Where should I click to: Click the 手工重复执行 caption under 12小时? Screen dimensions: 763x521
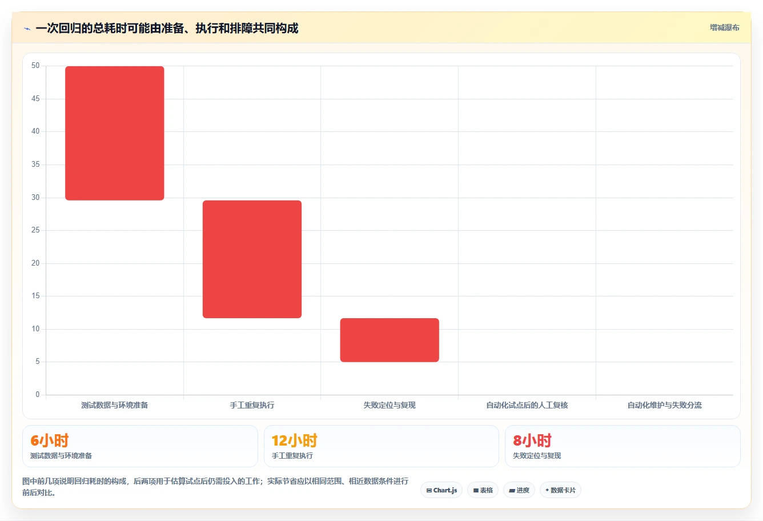pos(292,456)
